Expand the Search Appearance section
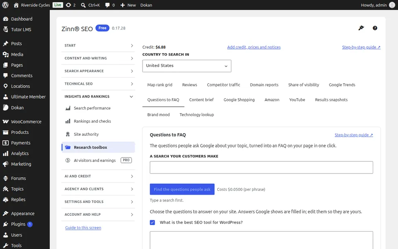Image resolution: width=398 pixels, height=249 pixels. click(x=98, y=71)
